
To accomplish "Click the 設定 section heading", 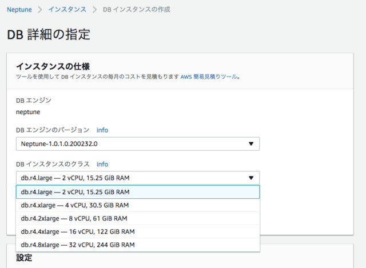I will (x=24, y=258).
